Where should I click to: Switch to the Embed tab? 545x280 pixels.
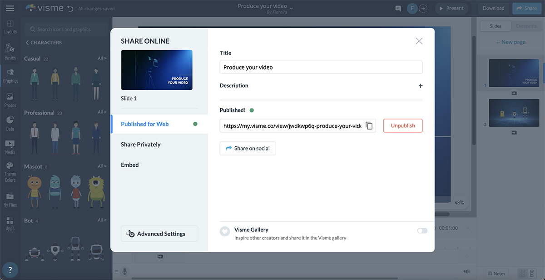[130, 165]
